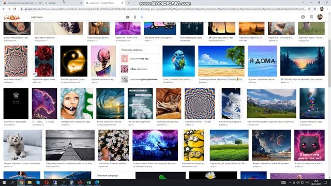Screen dimensions: 331x186
Task: Click the magnifying glass search button
Action: click(142, 17)
